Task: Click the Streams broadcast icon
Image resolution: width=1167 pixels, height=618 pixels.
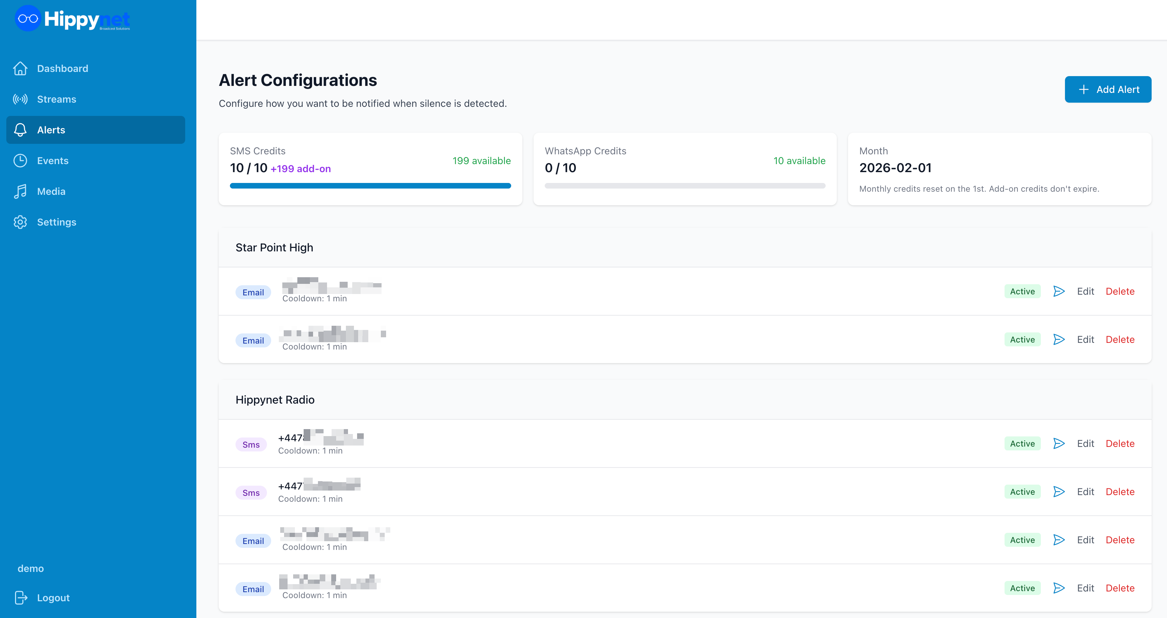Action: (20, 99)
